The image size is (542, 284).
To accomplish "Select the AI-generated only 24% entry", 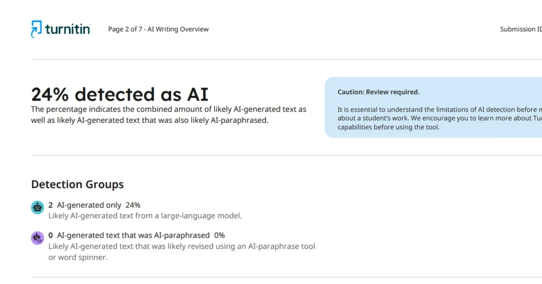I will tap(94, 205).
